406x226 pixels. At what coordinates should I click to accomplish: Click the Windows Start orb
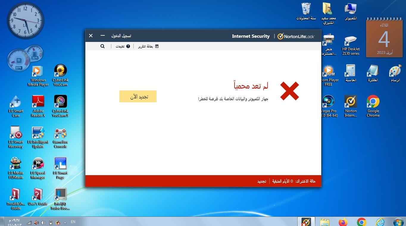[399, 222]
